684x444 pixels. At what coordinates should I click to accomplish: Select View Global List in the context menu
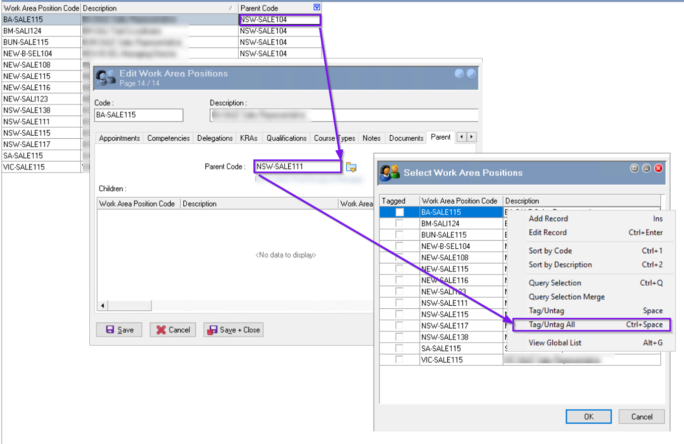click(555, 343)
